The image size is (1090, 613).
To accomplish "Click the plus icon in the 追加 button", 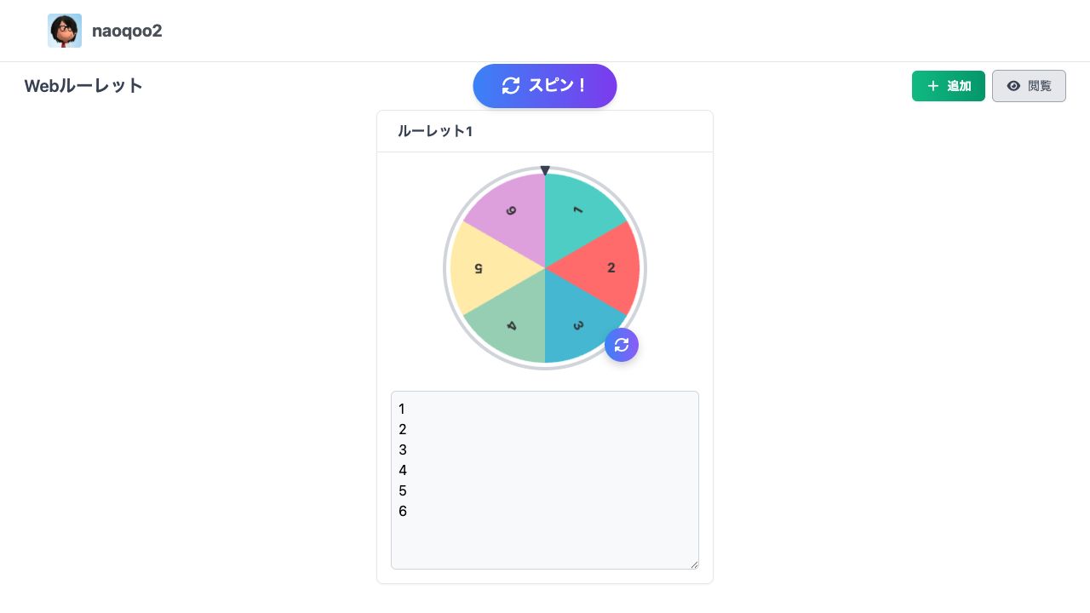I will [x=933, y=86].
